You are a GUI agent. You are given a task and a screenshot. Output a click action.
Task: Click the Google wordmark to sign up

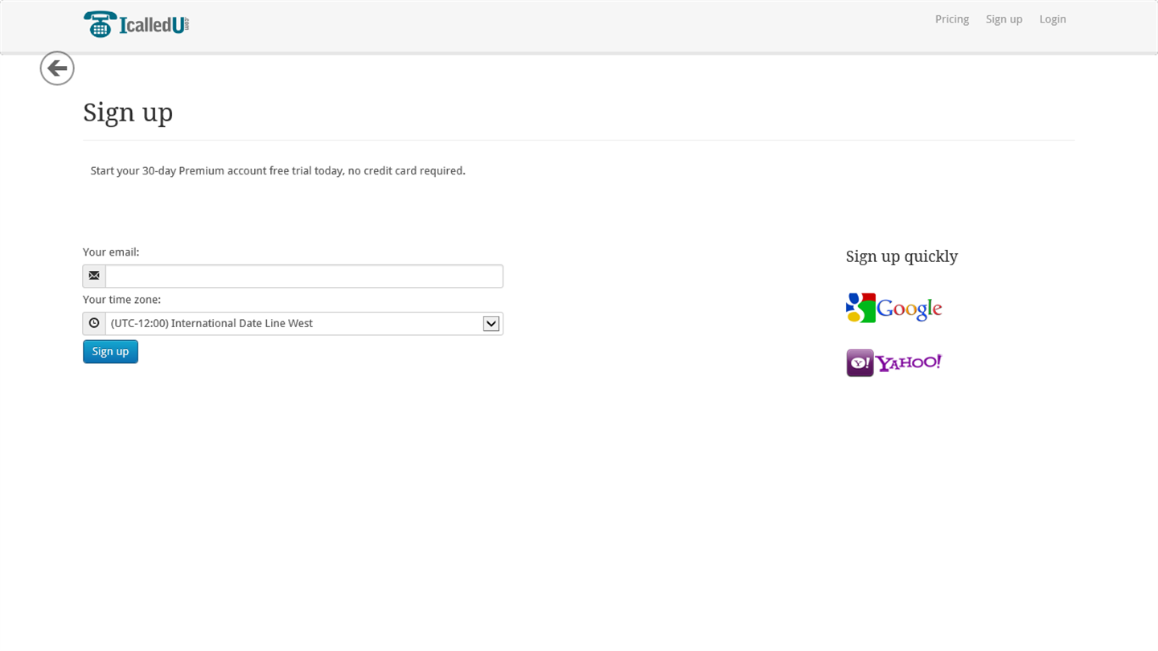[909, 309]
